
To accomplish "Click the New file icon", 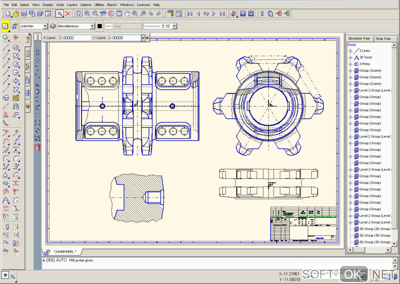I will tap(8, 14).
